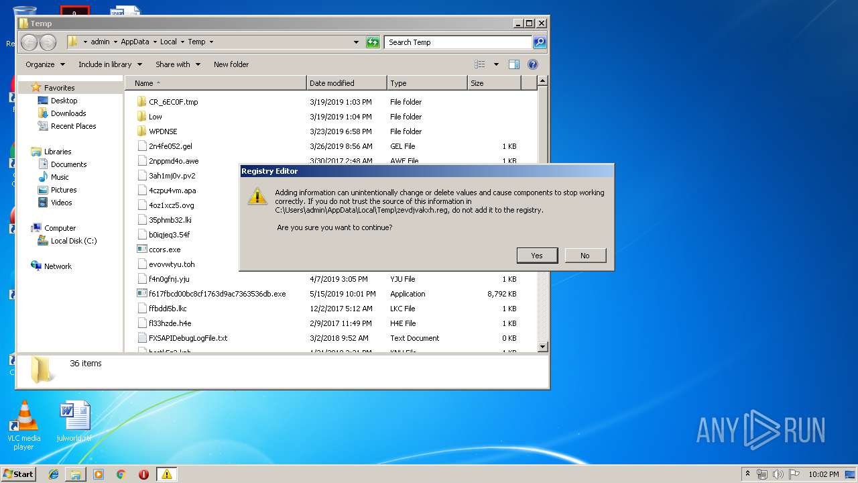Image resolution: width=858 pixels, height=483 pixels.
Task: Toggle the preview pane icon
Action: click(x=514, y=64)
